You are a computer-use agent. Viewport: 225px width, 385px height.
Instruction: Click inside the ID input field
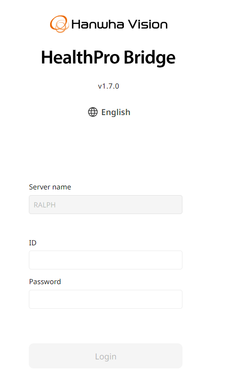tap(105, 260)
